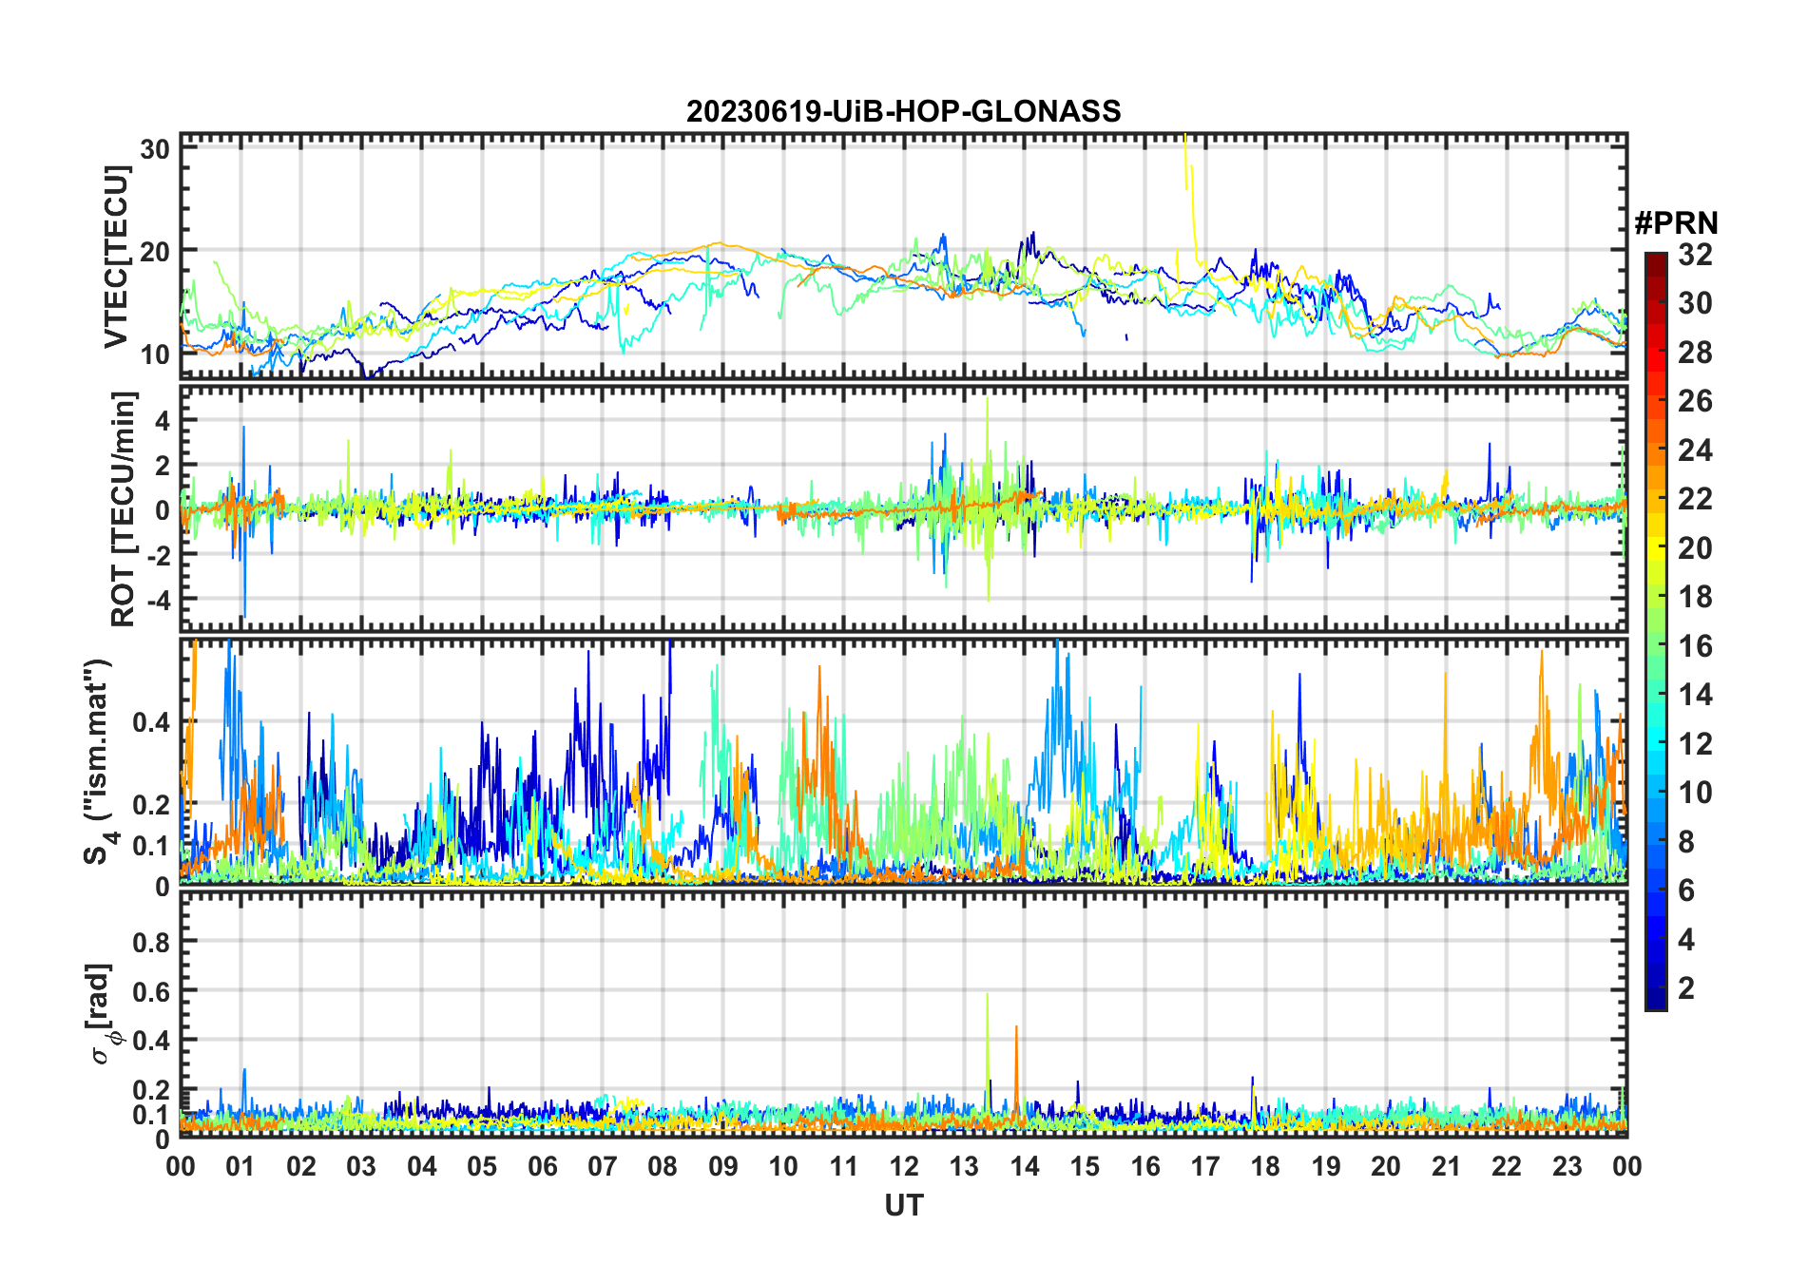Click VTEC y-axis tick label 20
The width and height of the screenshot is (1808, 1264).
pos(155,252)
